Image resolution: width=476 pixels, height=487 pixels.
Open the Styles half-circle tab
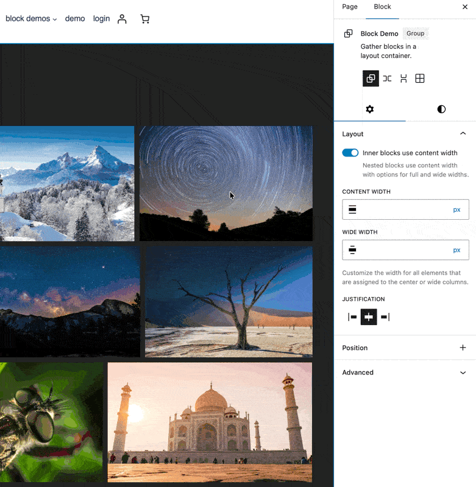[x=441, y=110]
